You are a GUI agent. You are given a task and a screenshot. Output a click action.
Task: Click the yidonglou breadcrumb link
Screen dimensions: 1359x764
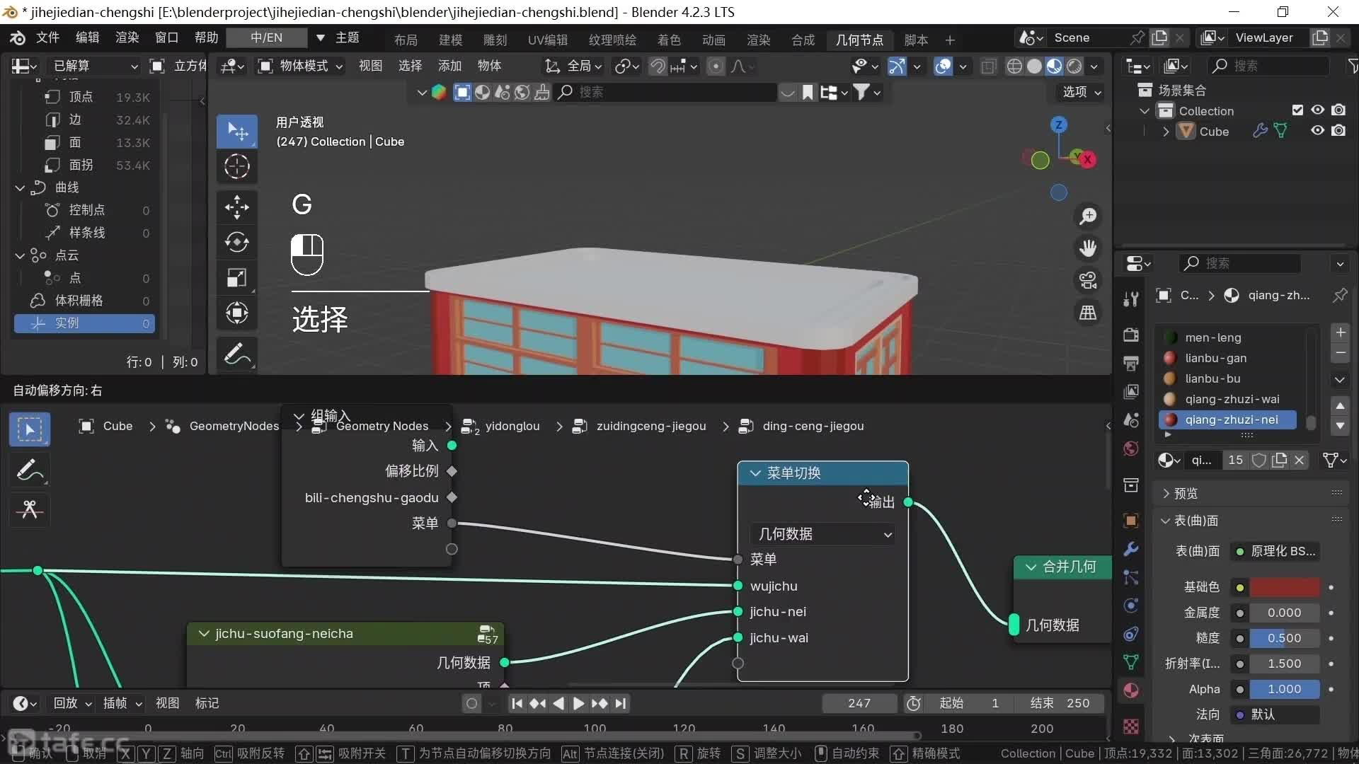pos(512,426)
